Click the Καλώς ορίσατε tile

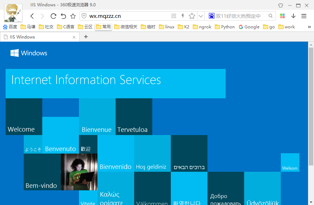(x=116, y=188)
